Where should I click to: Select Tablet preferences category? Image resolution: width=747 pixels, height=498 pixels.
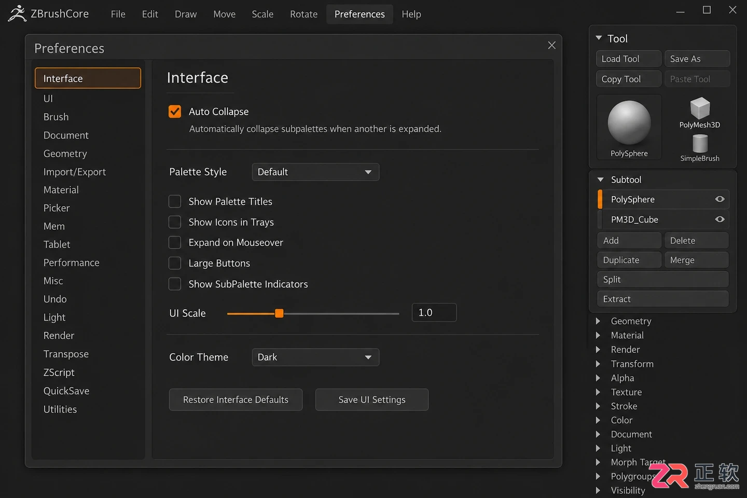57,244
